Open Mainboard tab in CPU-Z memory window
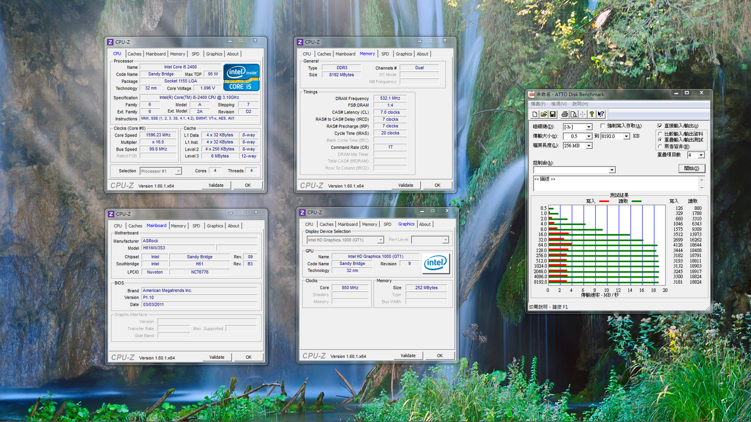 click(x=345, y=54)
